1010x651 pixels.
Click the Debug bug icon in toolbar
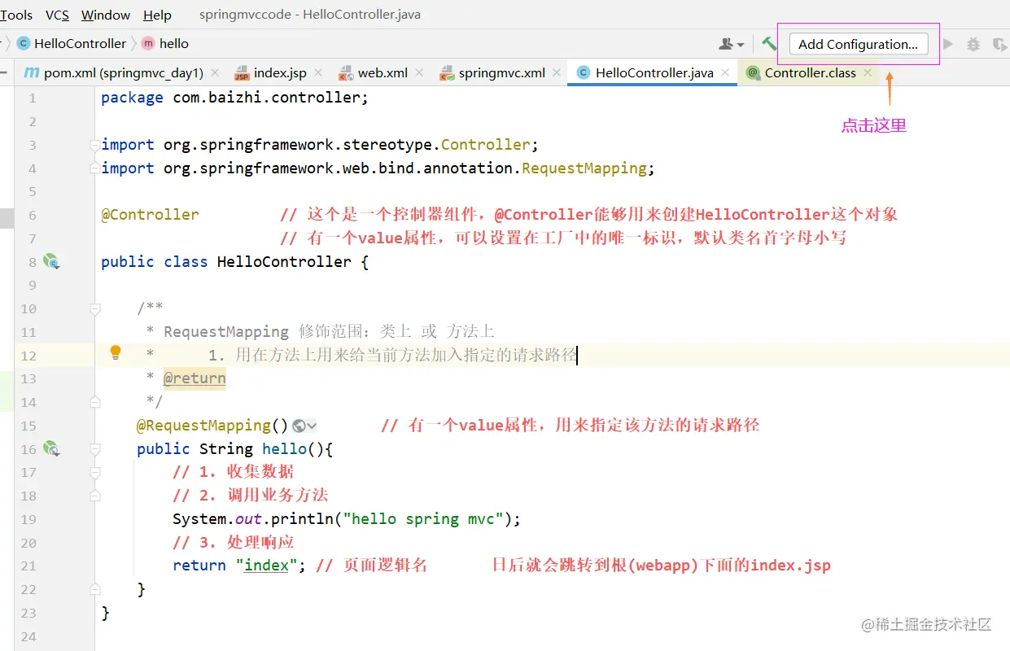click(973, 44)
